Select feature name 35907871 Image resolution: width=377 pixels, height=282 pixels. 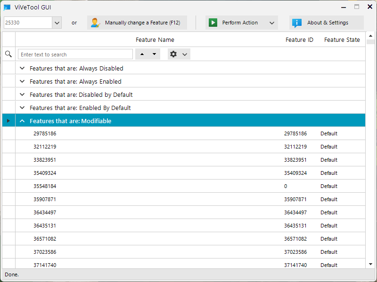tap(45, 199)
